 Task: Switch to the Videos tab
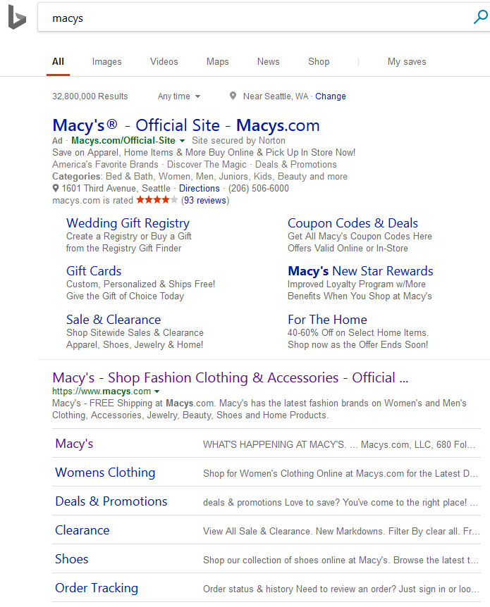pyautogui.click(x=164, y=62)
